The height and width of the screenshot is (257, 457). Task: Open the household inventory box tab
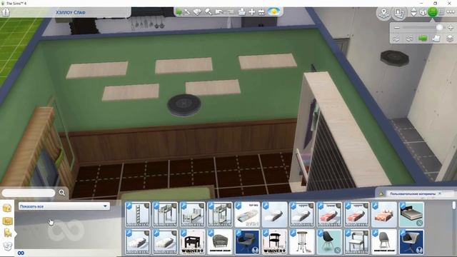[7, 246]
